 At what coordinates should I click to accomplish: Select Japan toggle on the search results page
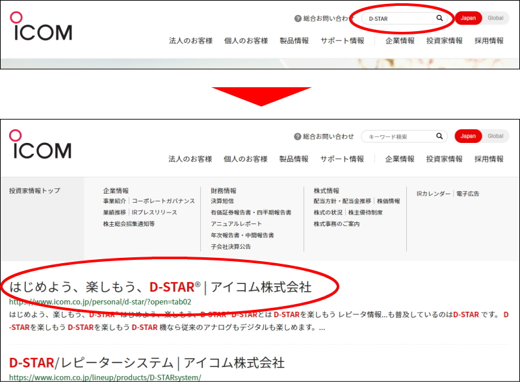click(468, 136)
